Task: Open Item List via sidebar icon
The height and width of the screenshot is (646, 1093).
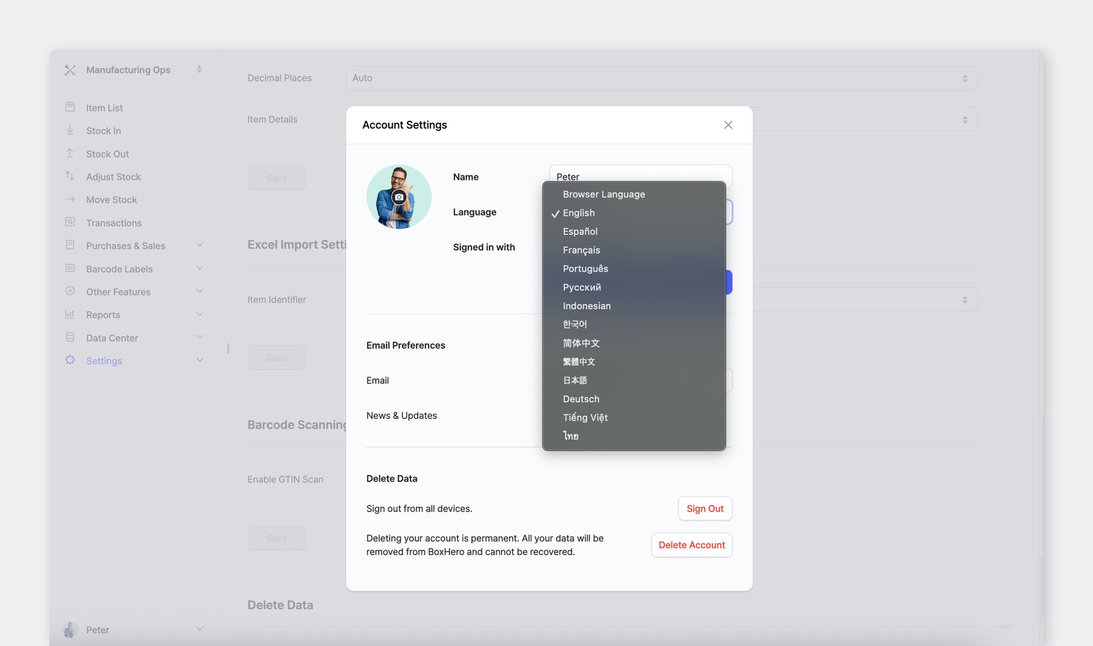Action: pos(70,107)
